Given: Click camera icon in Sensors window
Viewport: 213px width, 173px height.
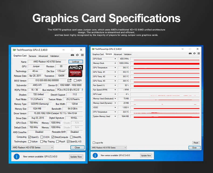Looking at the screenshot, I should tap(190, 53).
